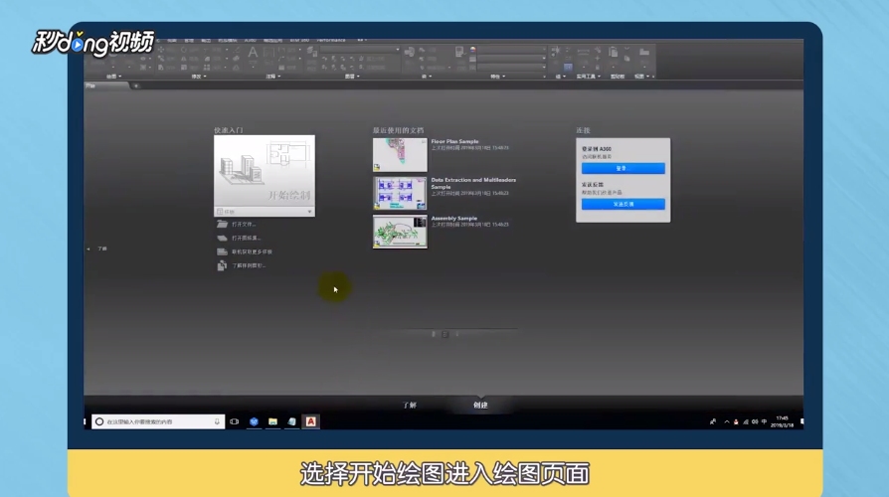Click the Task View taskbar icon
The image size is (889, 497).
tap(234, 421)
